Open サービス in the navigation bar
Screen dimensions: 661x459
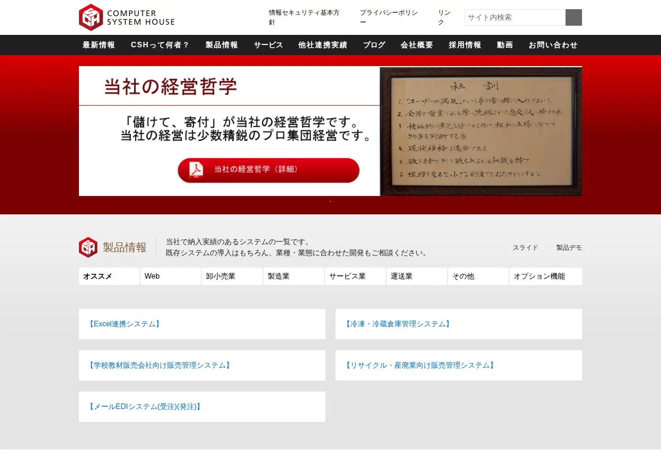269,45
